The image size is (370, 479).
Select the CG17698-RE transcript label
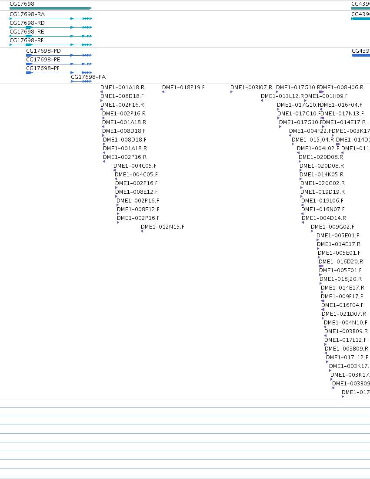point(27,32)
